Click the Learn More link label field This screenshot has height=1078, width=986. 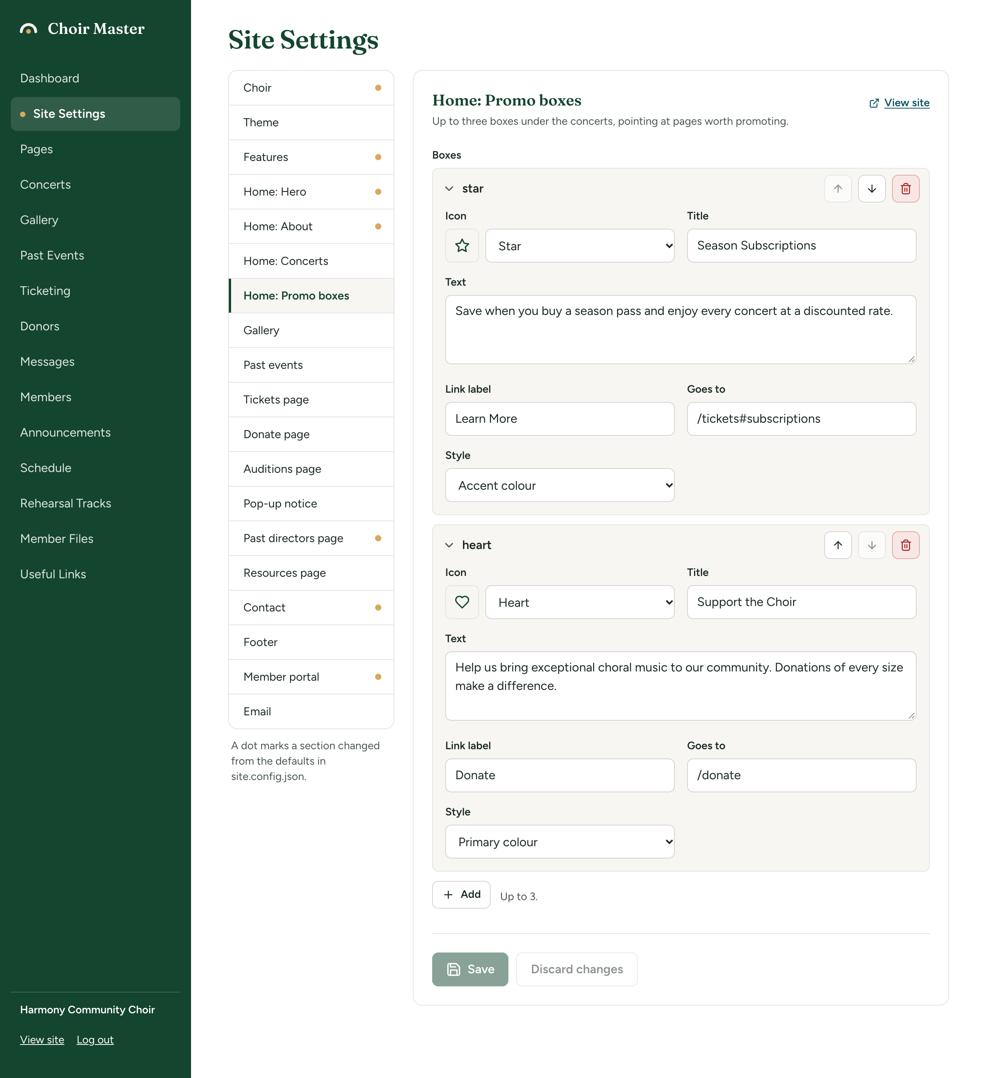[560, 419]
